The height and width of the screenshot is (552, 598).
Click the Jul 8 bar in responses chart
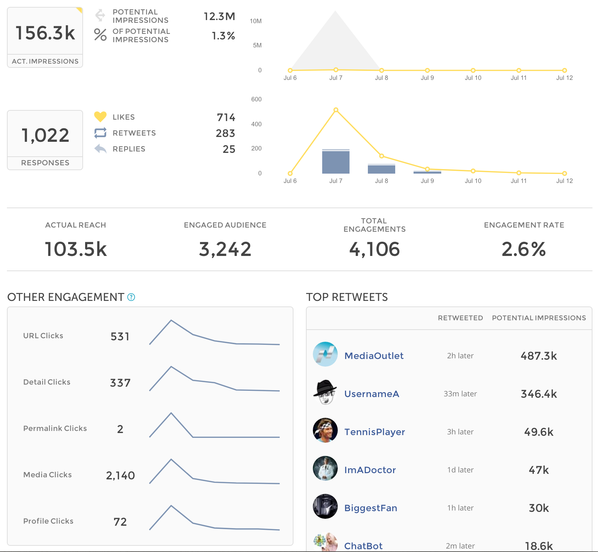pos(381,169)
